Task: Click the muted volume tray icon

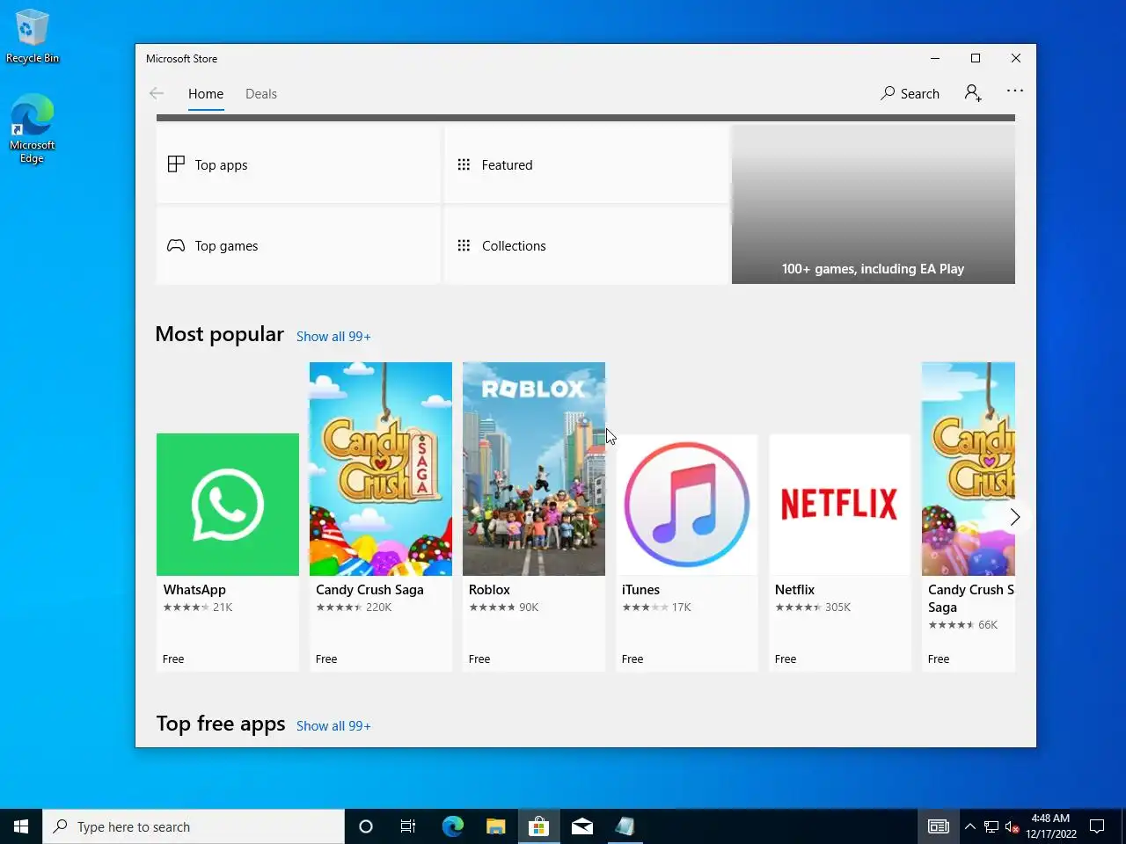Action: pyautogui.click(x=1012, y=826)
